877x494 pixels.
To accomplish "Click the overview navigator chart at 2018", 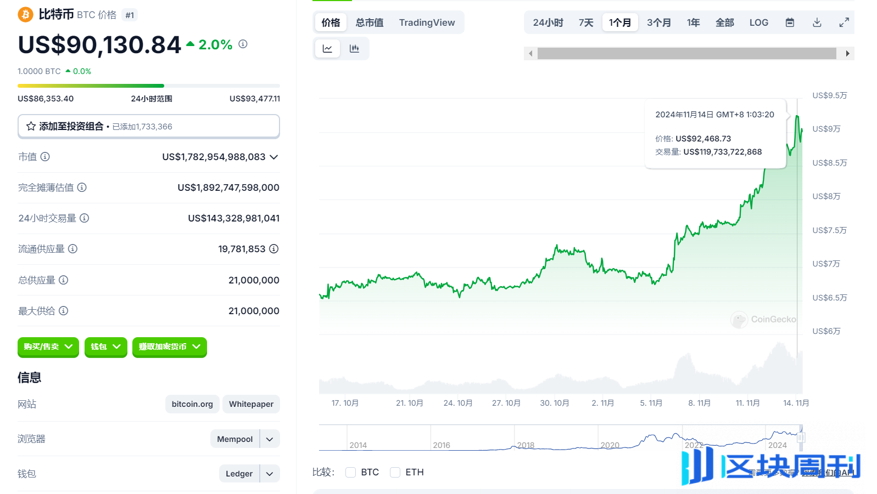I will pos(526,445).
